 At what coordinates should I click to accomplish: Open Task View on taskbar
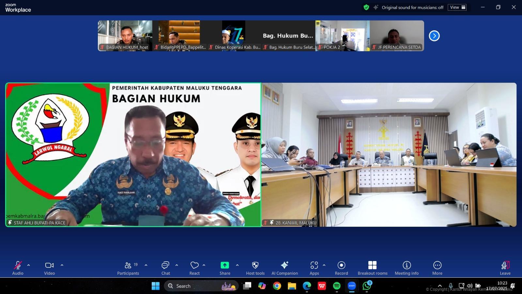247,286
